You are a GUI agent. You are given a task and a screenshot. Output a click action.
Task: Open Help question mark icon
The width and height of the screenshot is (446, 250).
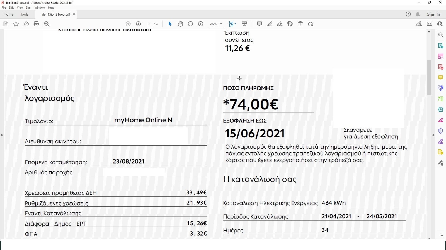point(408,14)
